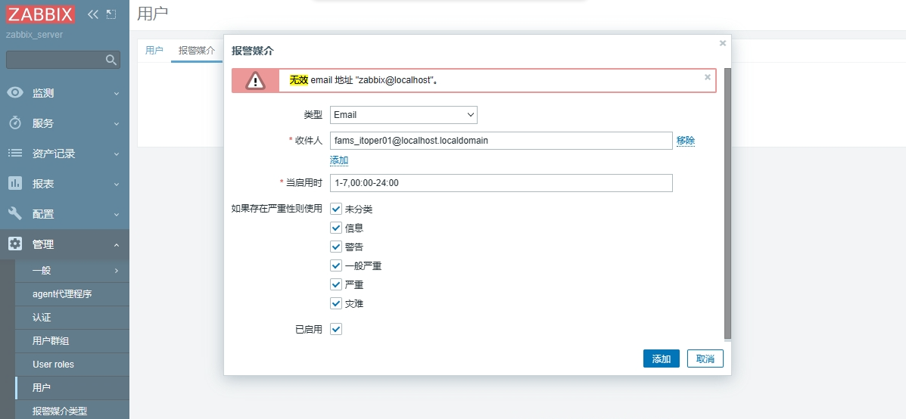Collapse the sidebar with double-arrow icon
This screenshot has width=906, height=419.
(93, 14)
